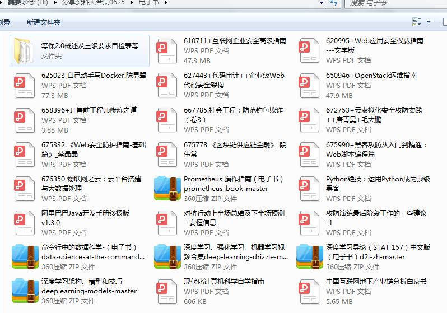Click the 搜索 电子书 search field

coord(396,3)
